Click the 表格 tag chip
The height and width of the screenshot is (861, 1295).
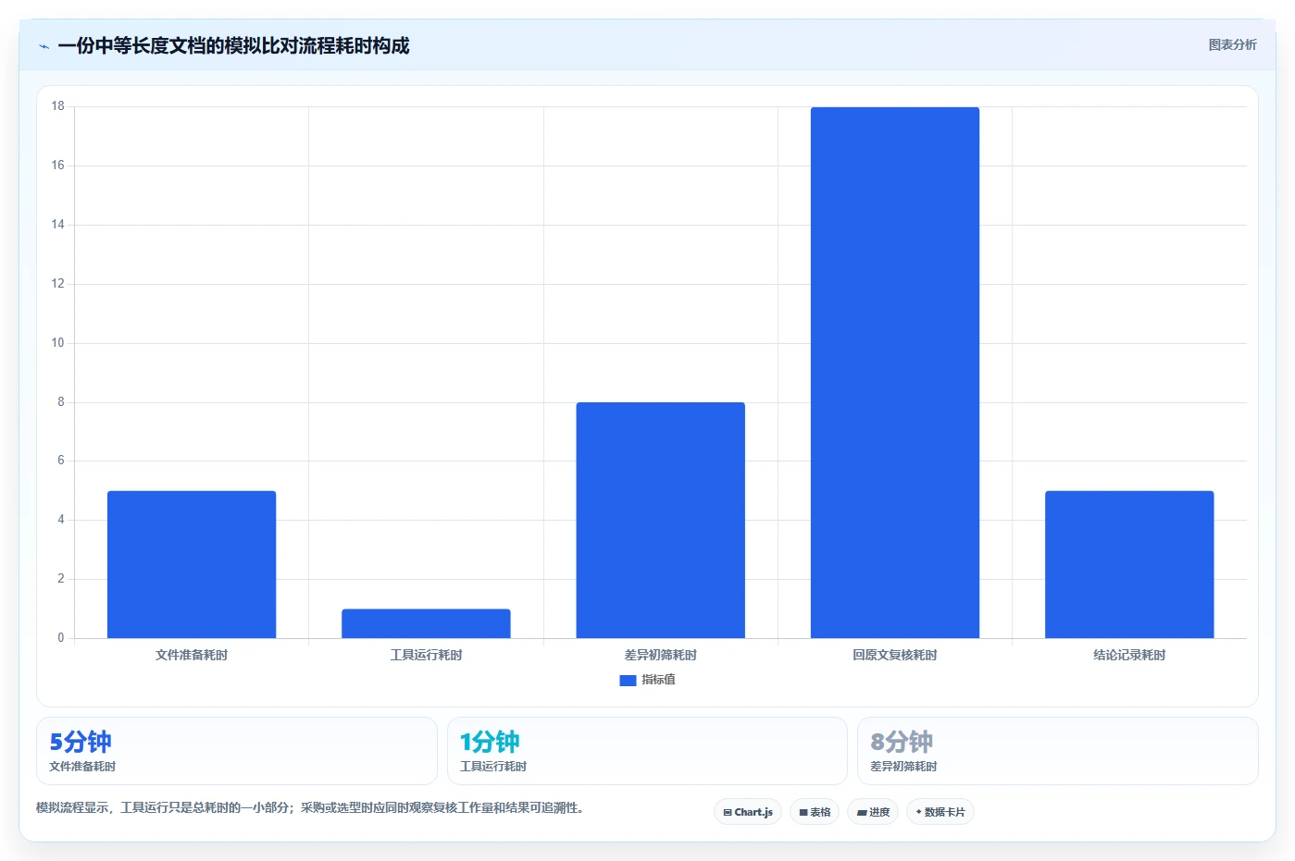click(815, 812)
